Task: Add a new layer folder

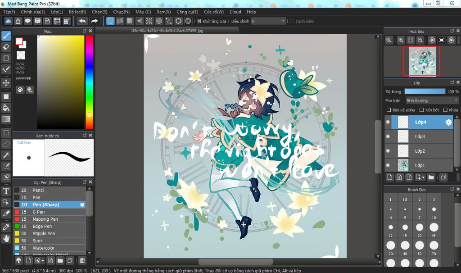Action: (431, 177)
